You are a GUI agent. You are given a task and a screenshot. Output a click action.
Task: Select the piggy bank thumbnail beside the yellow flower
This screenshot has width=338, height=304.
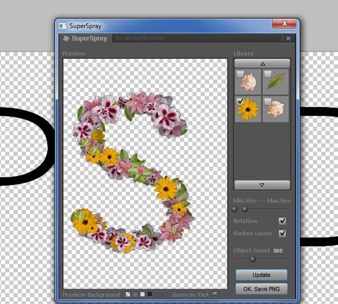[275, 109]
